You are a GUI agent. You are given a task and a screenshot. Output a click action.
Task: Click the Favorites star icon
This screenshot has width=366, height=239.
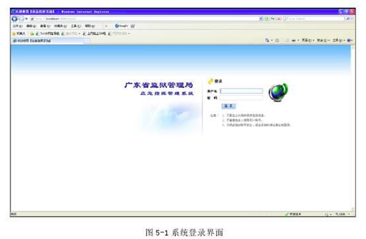[x=14, y=34]
